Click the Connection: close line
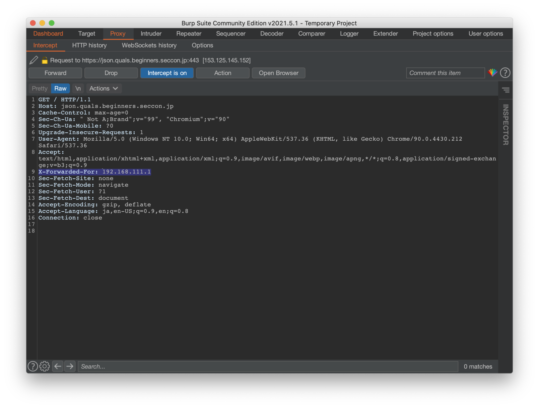 (70, 218)
